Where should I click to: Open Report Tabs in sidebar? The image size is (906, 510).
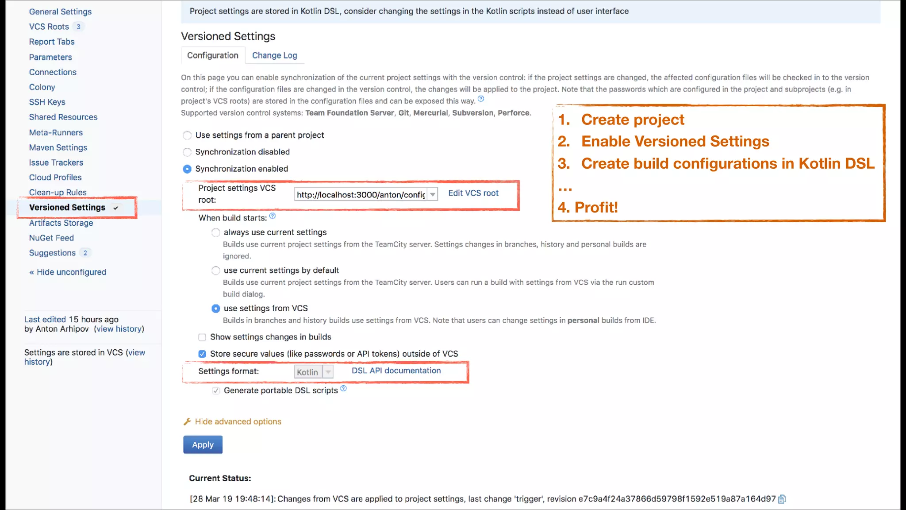click(x=52, y=42)
